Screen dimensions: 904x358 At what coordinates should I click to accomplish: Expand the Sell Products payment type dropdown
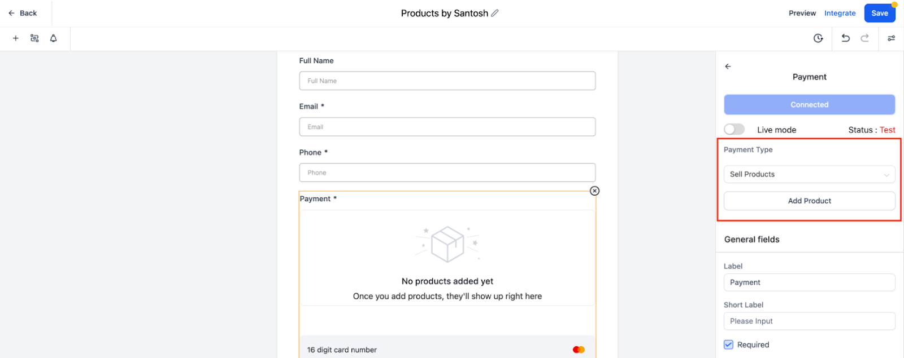[809, 174]
